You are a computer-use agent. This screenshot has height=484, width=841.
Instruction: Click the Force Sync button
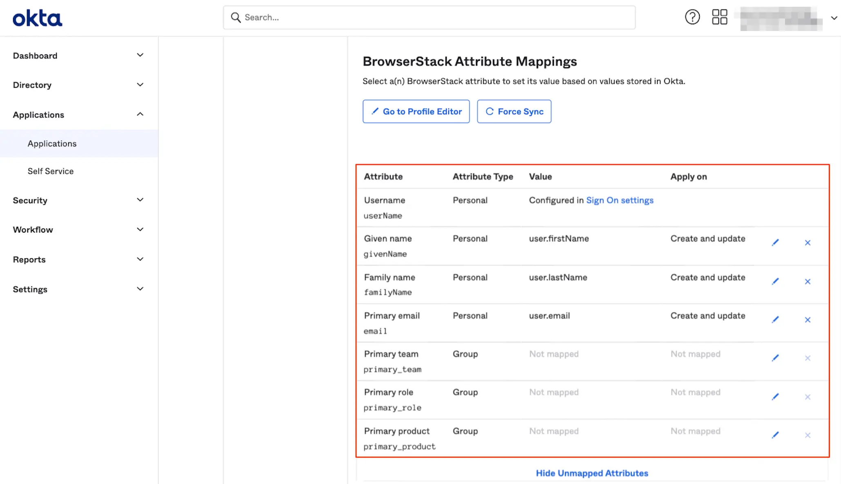(514, 111)
